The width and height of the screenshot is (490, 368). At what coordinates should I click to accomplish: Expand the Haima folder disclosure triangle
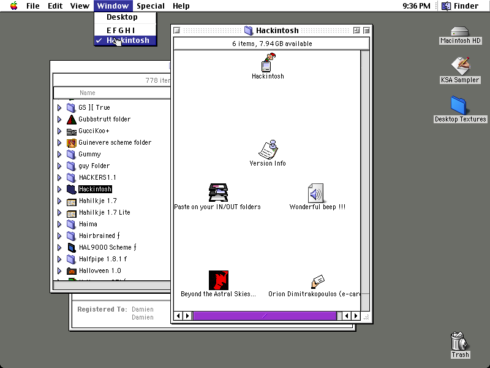click(59, 224)
